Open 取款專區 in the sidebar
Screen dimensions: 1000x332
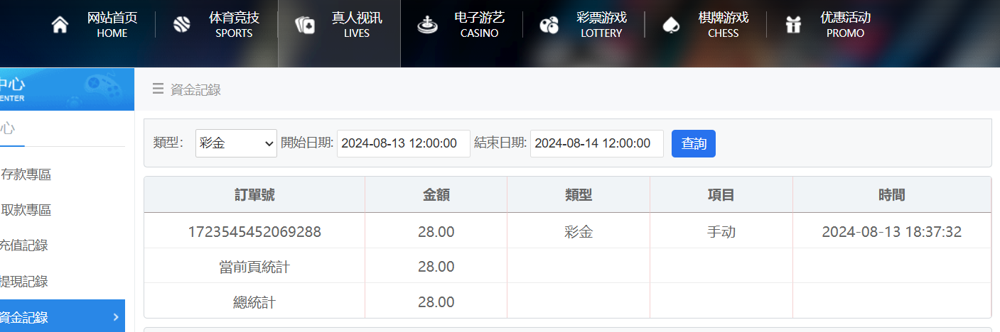[x=27, y=210]
